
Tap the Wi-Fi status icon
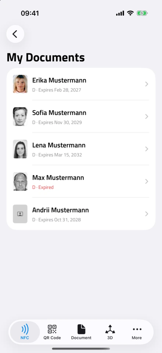click(130, 13)
